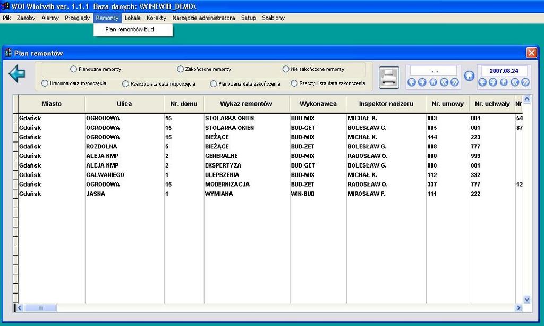Image resolution: width=544 pixels, height=326 pixels.
Task: Open the Przeglądy menu
Action: [78, 18]
